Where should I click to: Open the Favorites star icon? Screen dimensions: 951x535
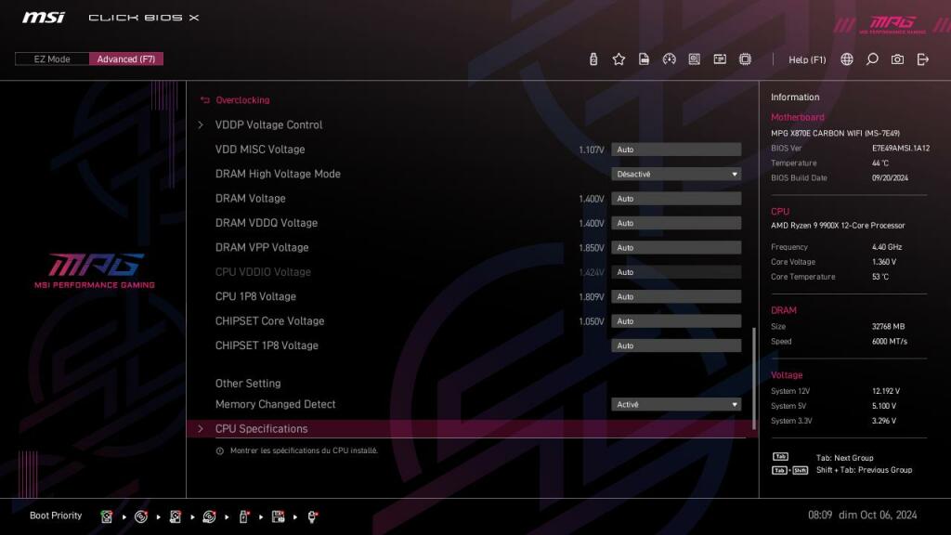pos(619,59)
